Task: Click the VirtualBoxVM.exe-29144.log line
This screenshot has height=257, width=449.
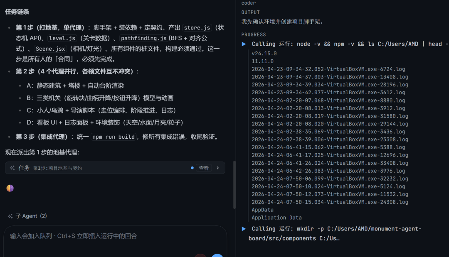Action: [330, 124]
